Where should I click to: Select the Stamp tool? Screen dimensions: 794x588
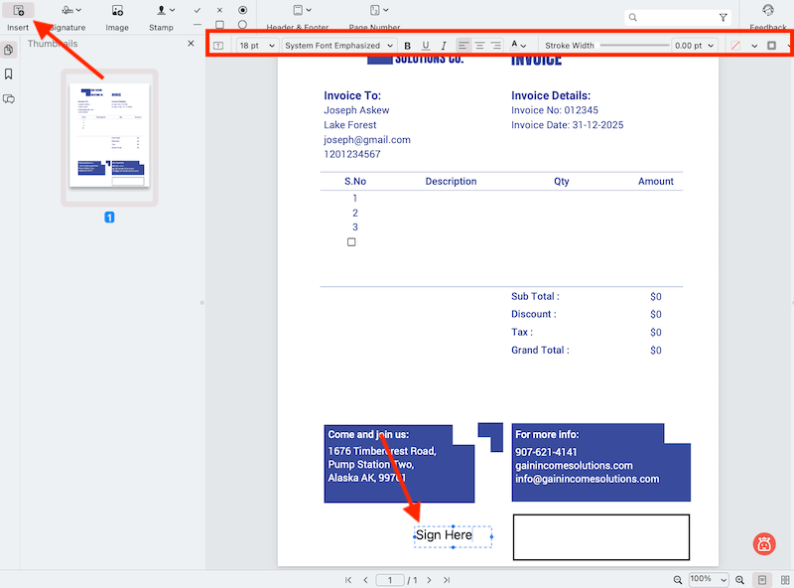161,17
